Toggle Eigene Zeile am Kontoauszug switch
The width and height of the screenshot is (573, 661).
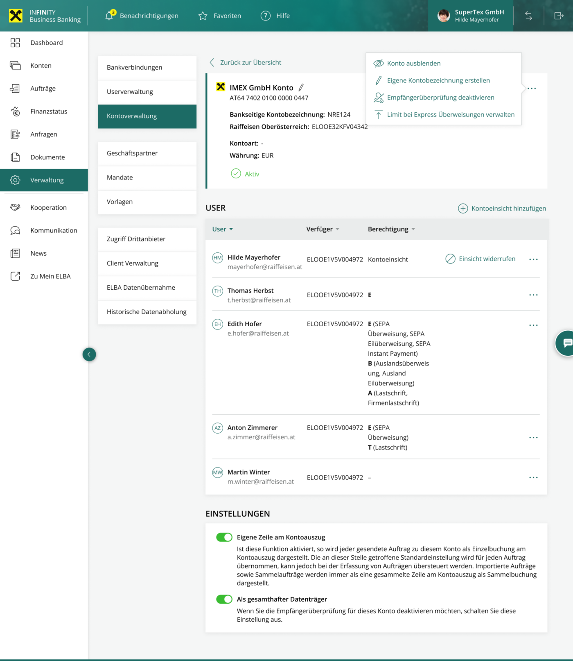click(224, 537)
